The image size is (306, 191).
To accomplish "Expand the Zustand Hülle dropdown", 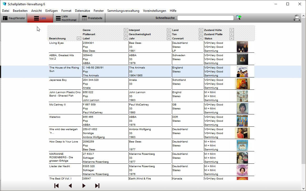I will (x=231, y=30).
